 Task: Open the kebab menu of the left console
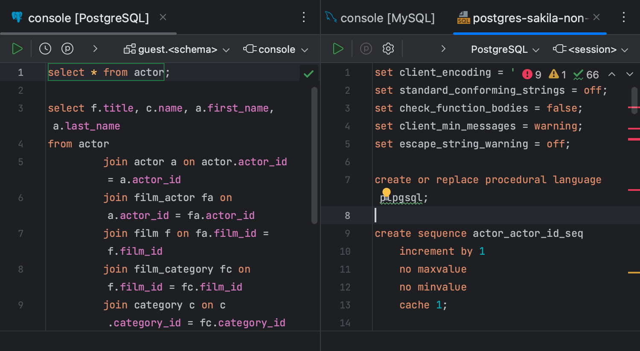(x=303, y=17)
